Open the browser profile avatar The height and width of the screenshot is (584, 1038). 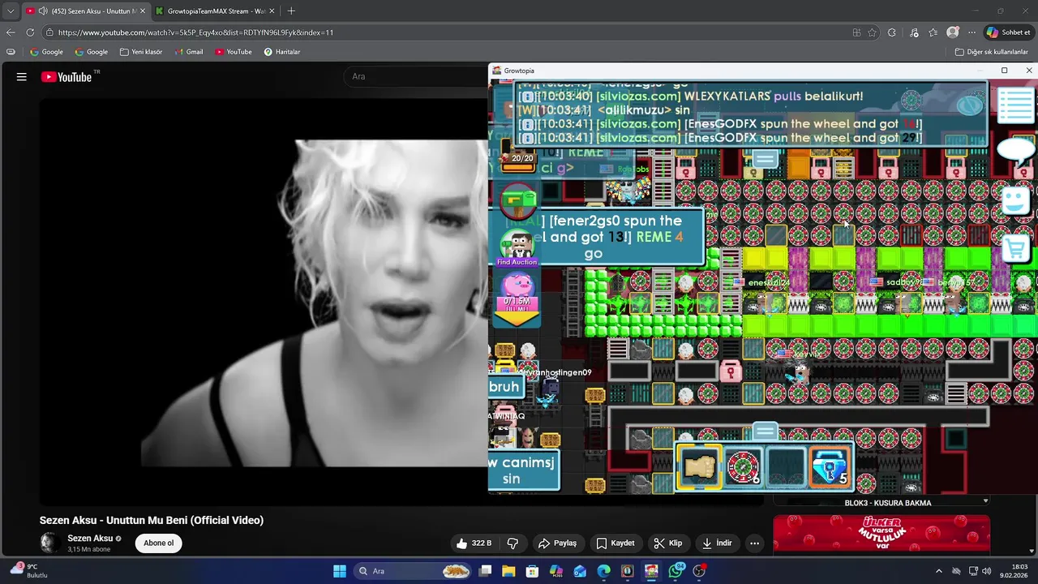click(x=953, y=32)
